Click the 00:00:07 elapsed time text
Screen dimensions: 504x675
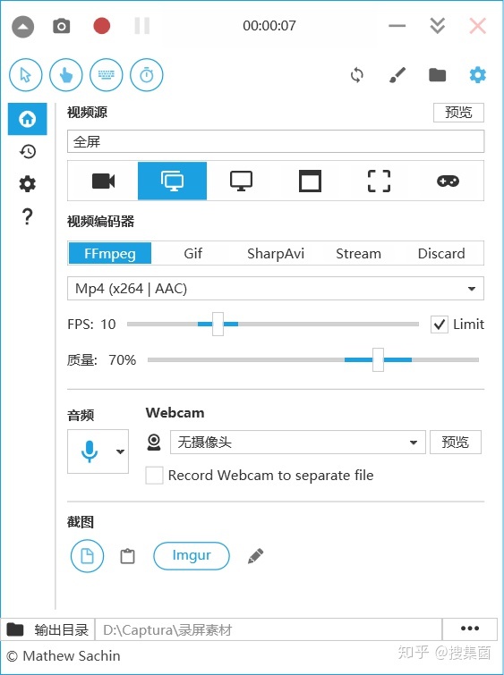269,26
